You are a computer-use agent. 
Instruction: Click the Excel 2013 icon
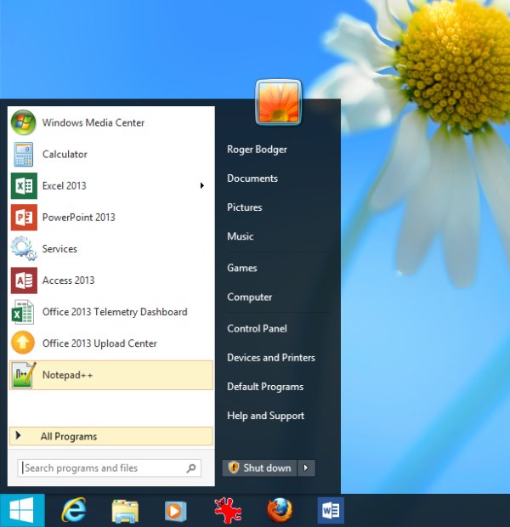[x=24, y=186]
